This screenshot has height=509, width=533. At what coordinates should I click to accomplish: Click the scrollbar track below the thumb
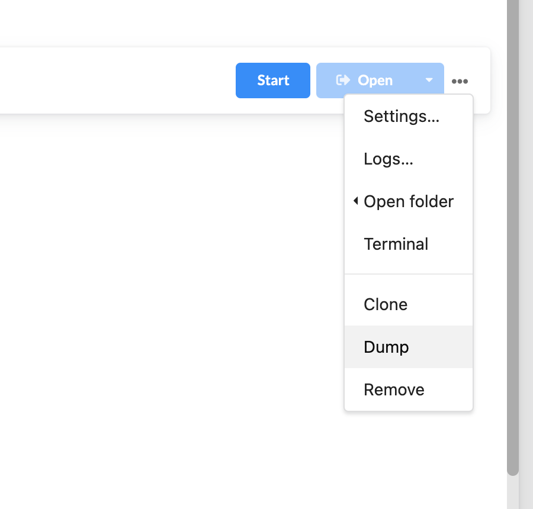(513, 491)
